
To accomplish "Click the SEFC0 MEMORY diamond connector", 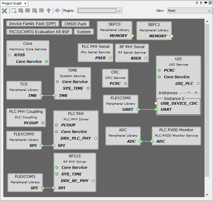I will pyautogui.click(x=132, y=36).
